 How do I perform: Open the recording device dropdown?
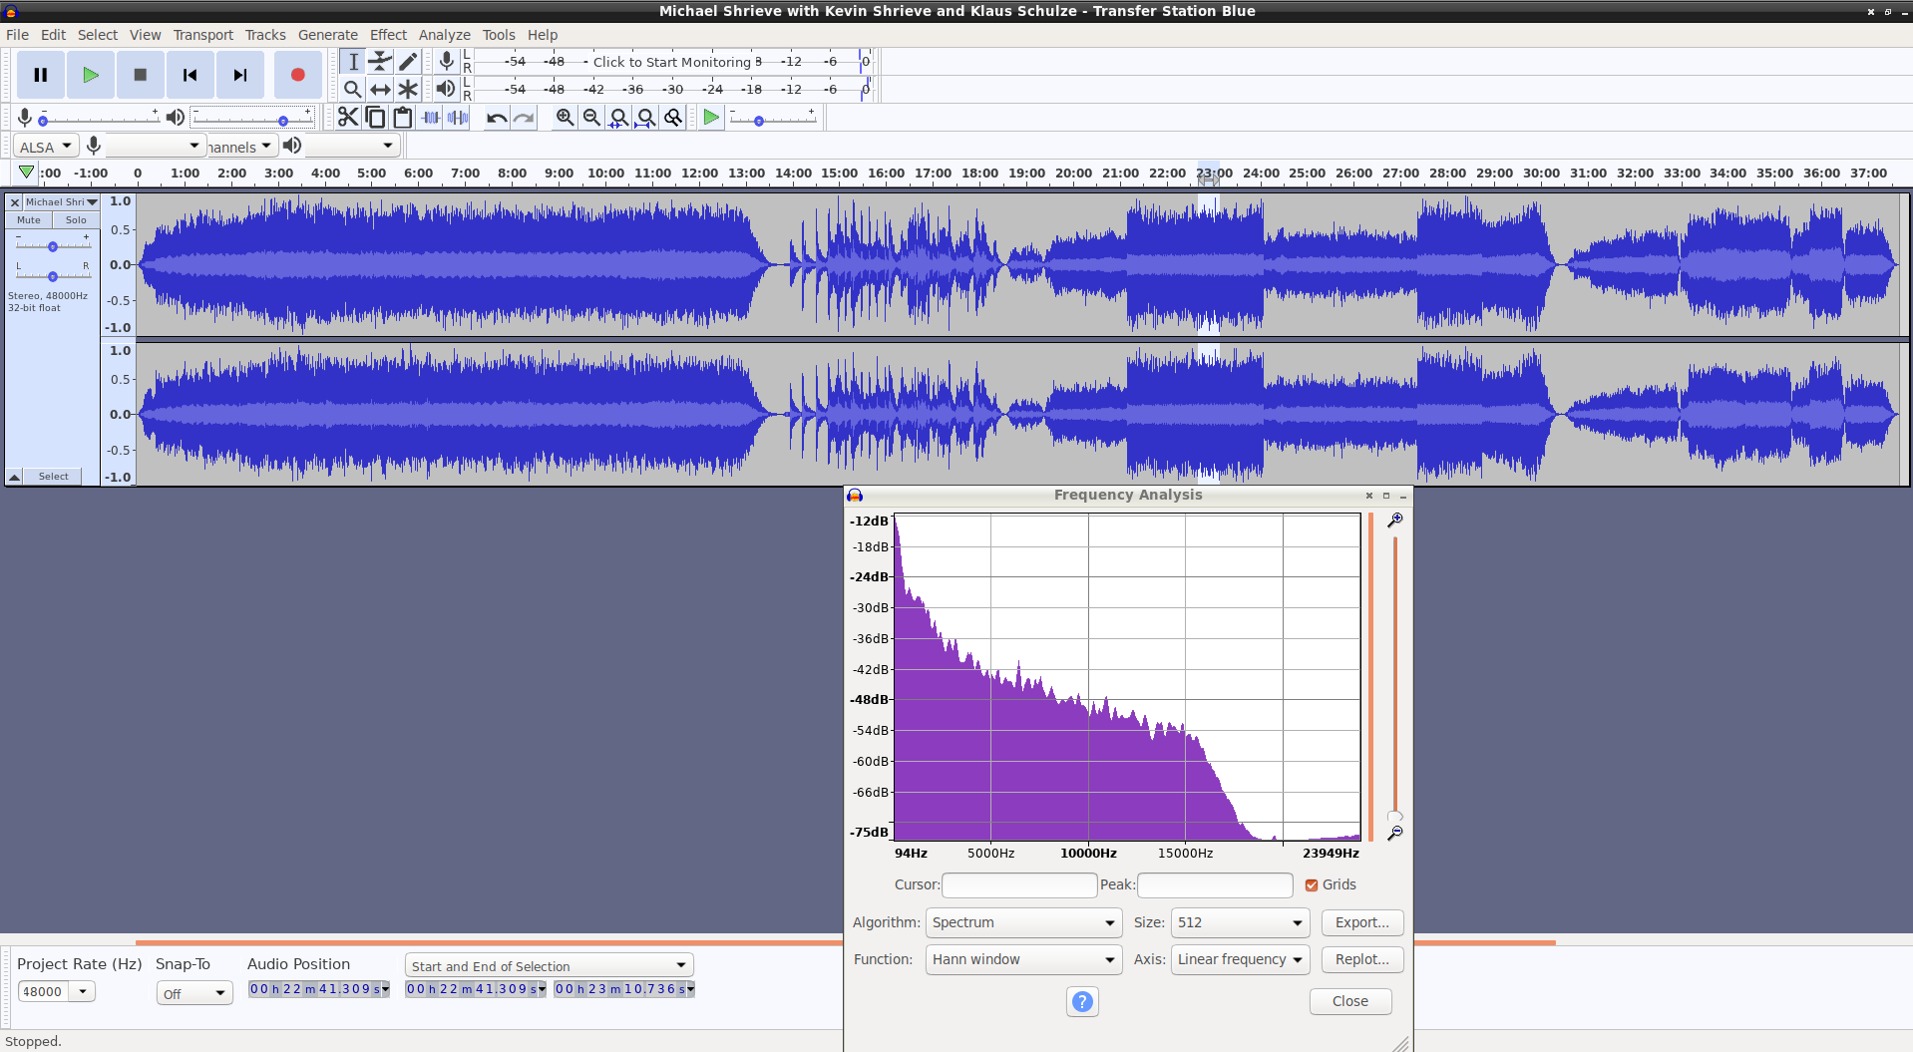tap(154, 147)
